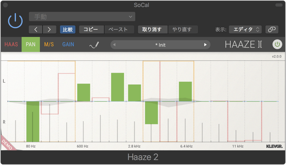The height and width of the screenshot is (165, 286).
Task: Click the 80 Hz green pan bar
Action: click(x=33, y=122)
